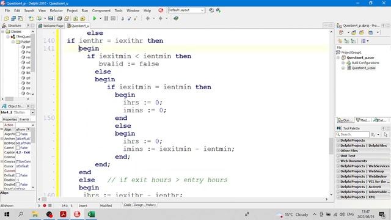Click the Help contents book icon
This screenshot has height=220, width=391.
176,18
